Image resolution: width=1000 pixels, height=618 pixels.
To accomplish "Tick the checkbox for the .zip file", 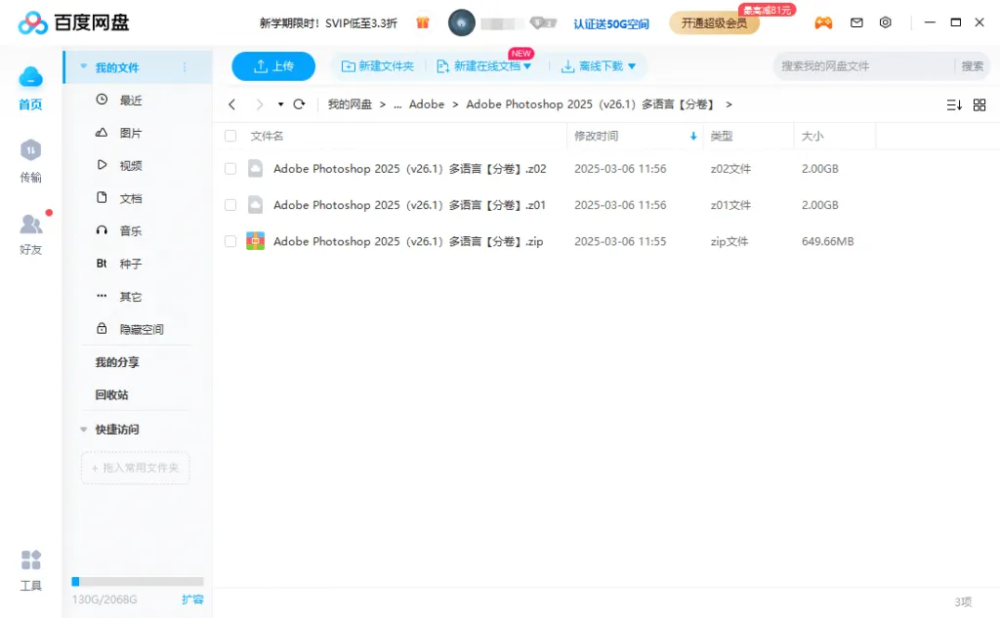I will [230, 241].
